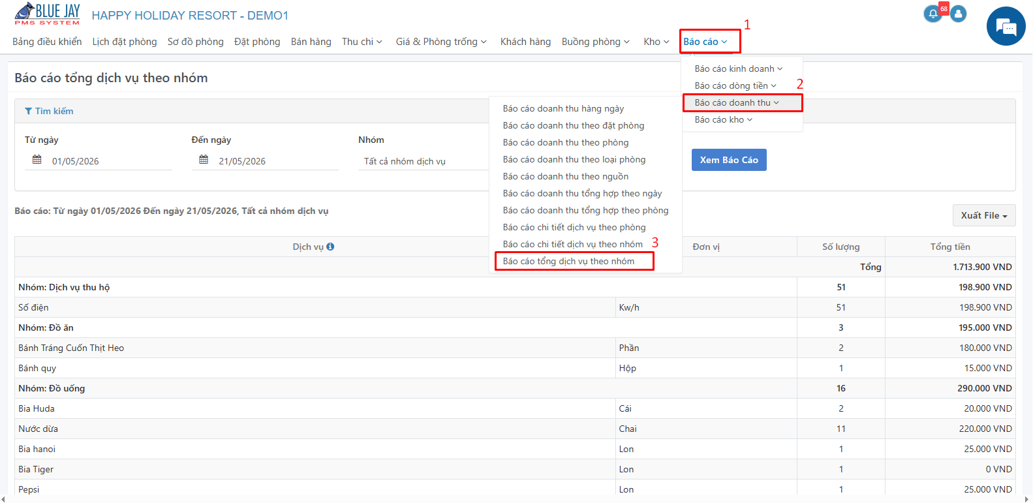Select Báo cáo doanh thu theo nguồn
Viewport: 1033px width, 503px height.
pyautogui.click(x=566, y=176)
